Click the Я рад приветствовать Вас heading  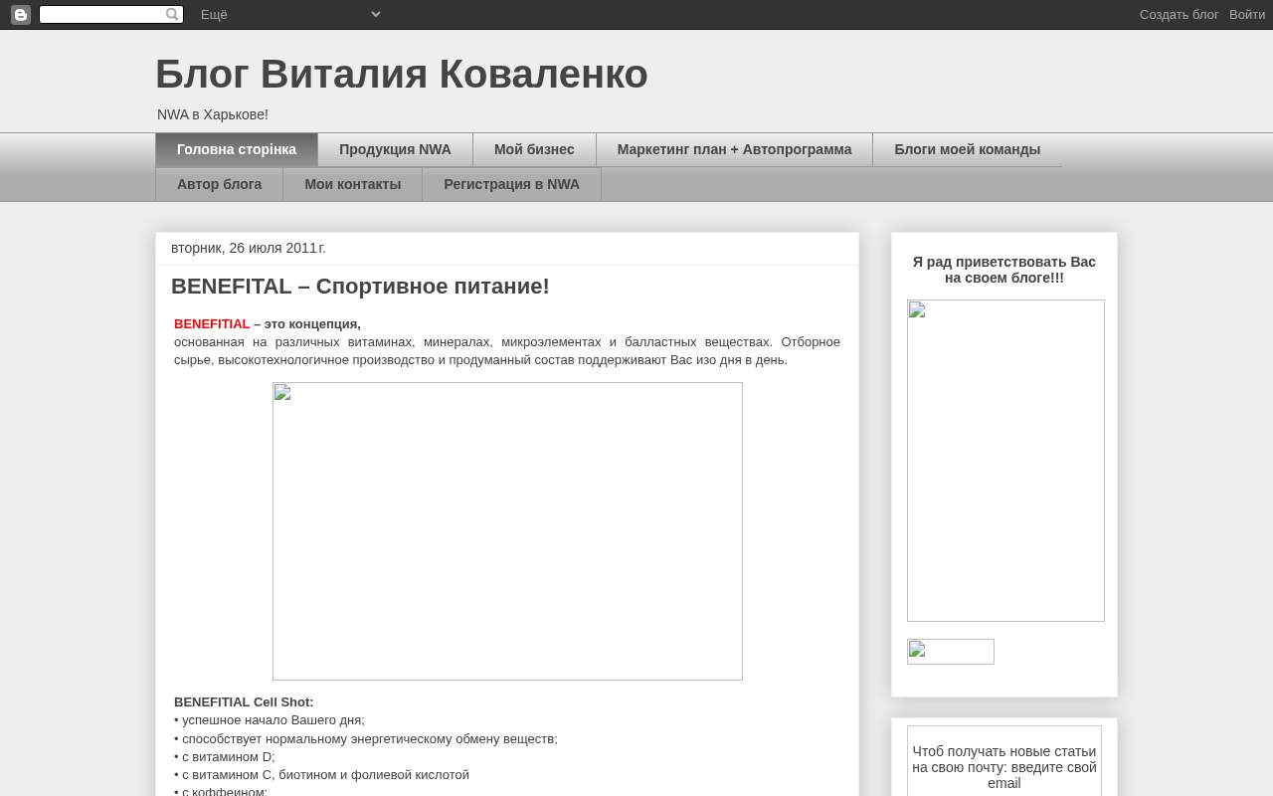click(1004, 270)
